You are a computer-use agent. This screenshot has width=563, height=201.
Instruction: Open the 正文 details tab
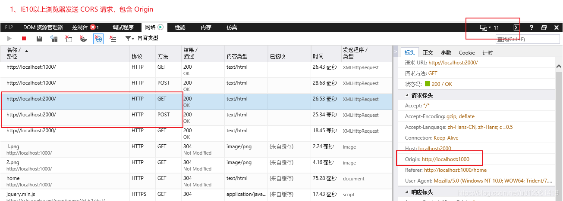[x=428, y=52]
